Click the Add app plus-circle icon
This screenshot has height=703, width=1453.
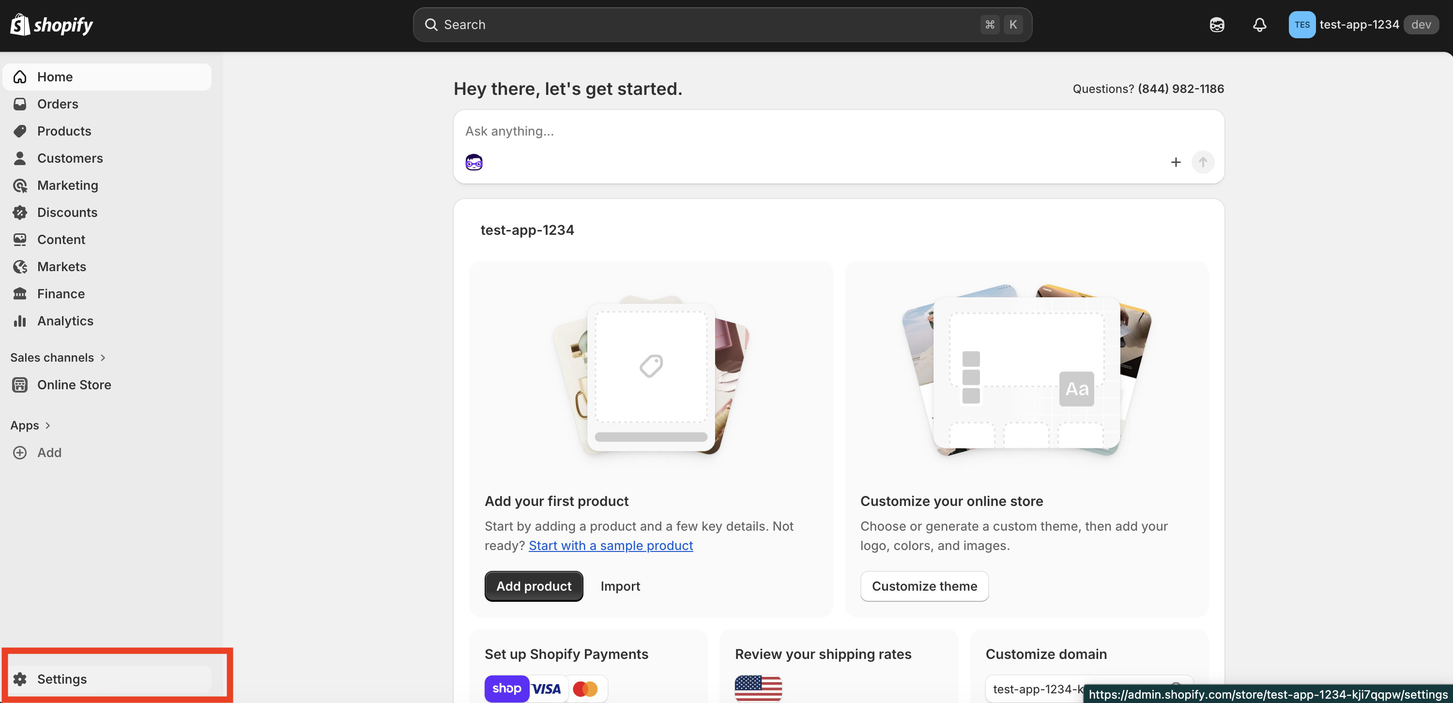click(x=20, y=453)
